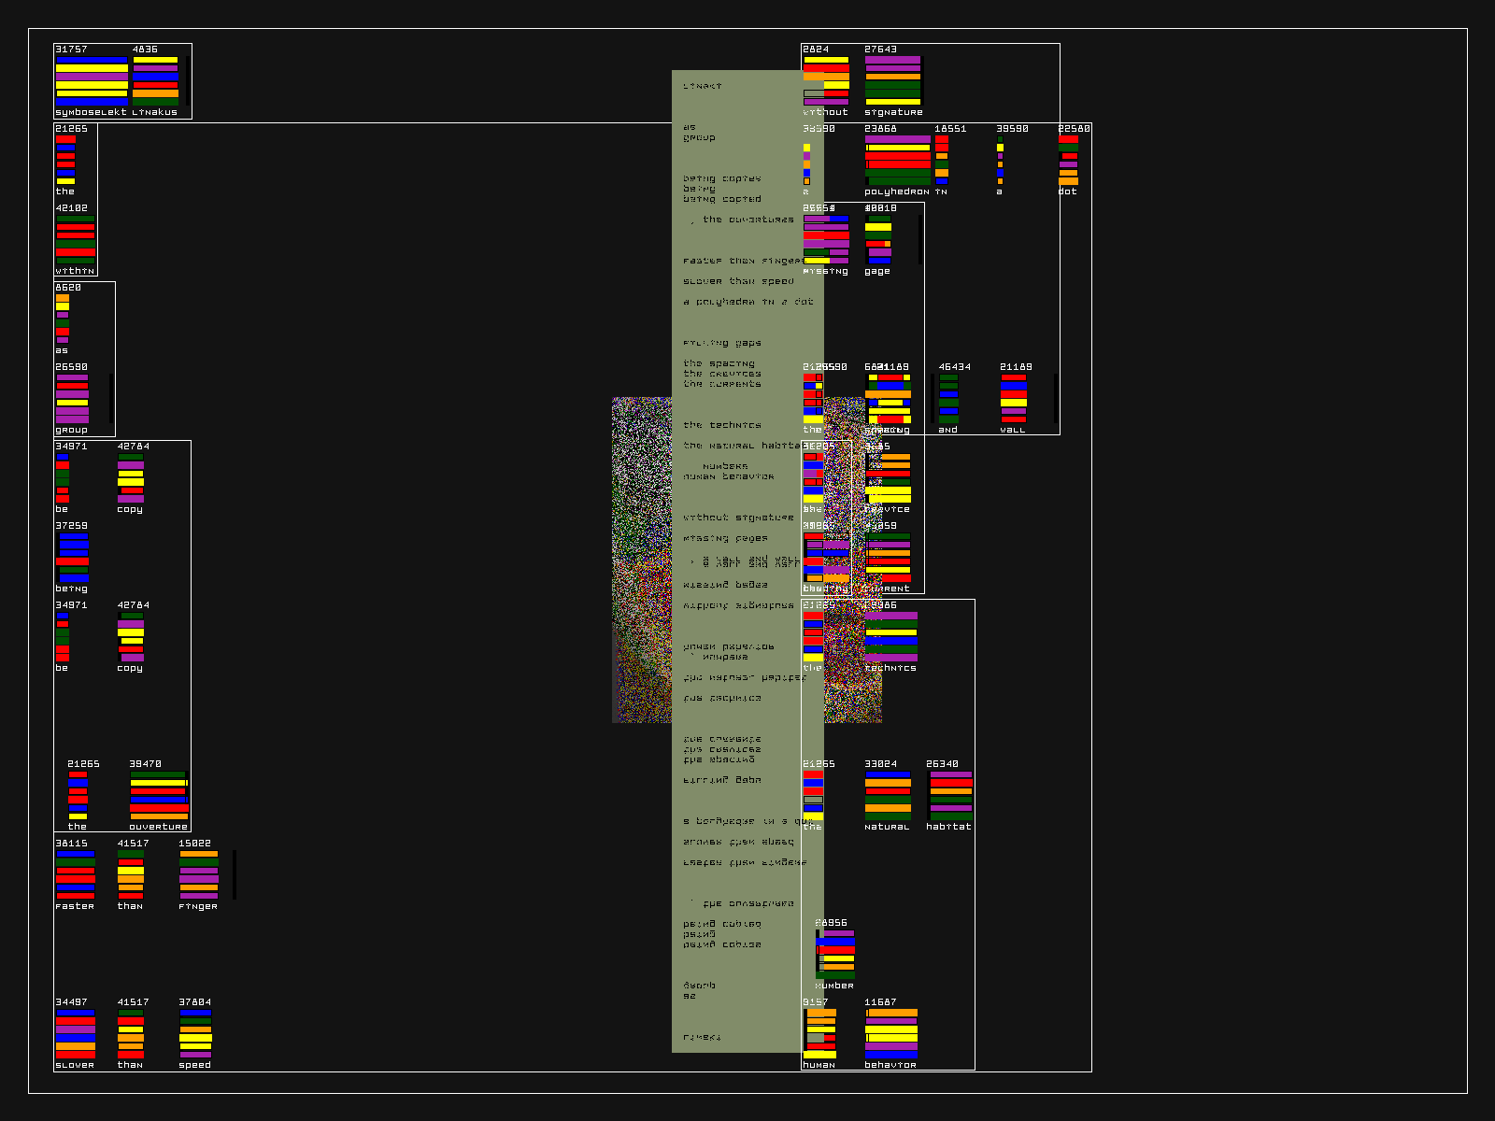Click the 'polyhedron' color bar block
1495x1121 pixels.
tap(897, 161)
